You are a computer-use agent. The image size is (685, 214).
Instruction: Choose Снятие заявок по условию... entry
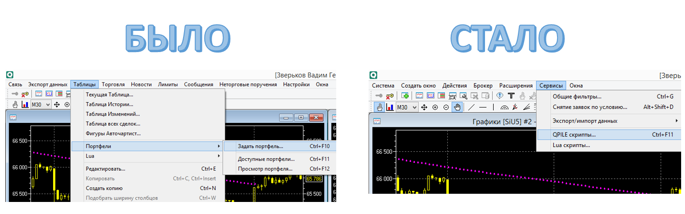tap(609, 107)
